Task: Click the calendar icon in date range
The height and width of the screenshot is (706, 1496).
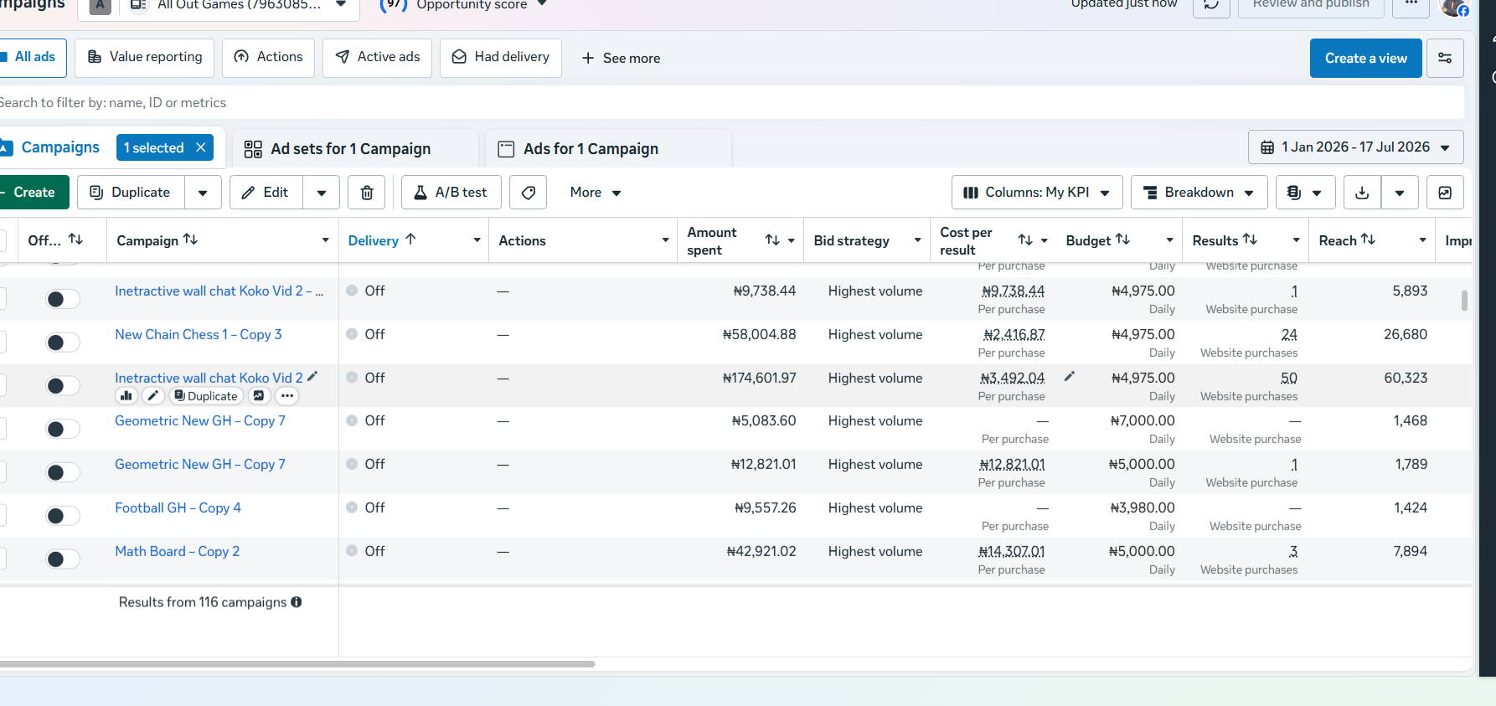Action: (x=1267, y=147)
